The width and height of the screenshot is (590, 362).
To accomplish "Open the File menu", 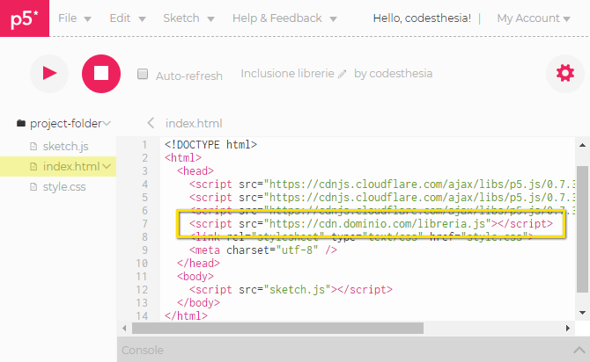I will [x=73, y=18].
